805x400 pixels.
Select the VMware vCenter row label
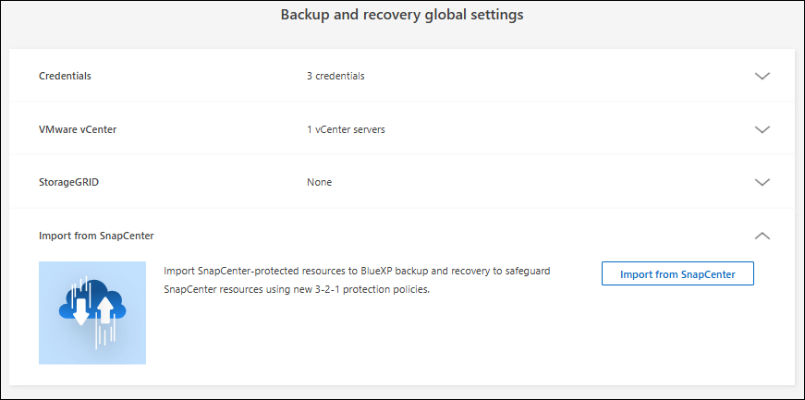tap(78, 129)
